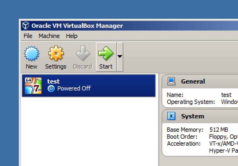This screenshot has height=166, width=238.
Task: Click the System section chip icon
Action: pyautogui.click(x=171, y=116)
